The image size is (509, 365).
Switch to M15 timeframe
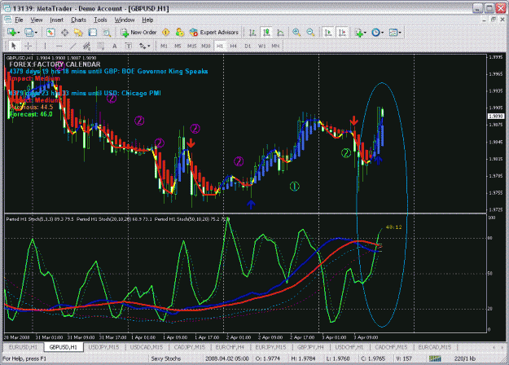[x=192, y=46]
